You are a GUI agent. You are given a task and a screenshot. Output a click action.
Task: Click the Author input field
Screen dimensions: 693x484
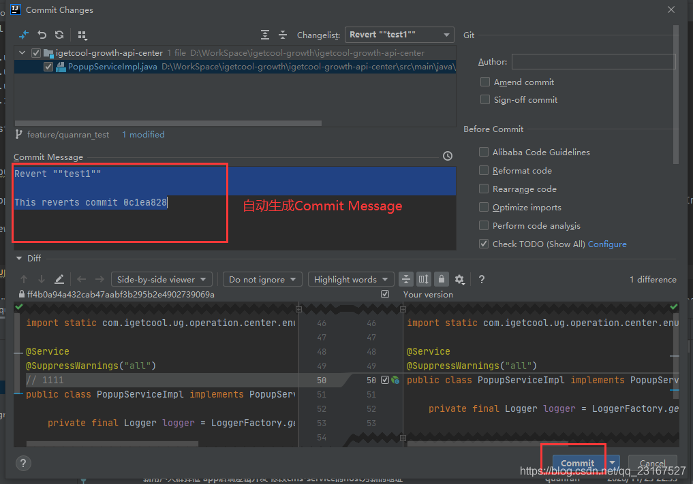coord(593,62)
